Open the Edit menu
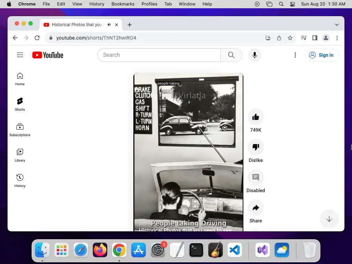This screenshot has width=352, height=264. 61,4
